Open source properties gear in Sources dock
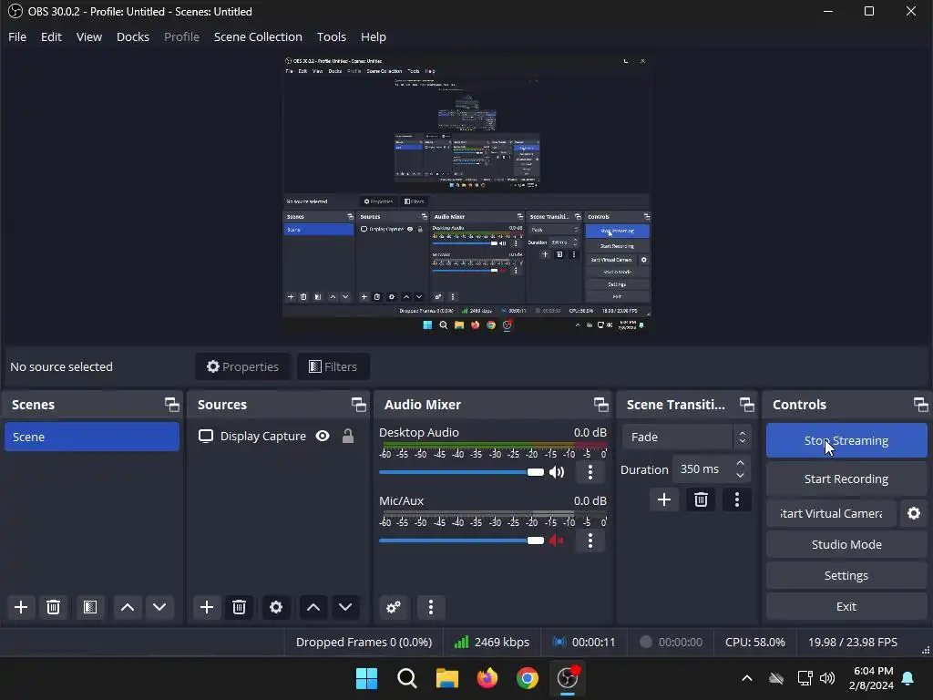The width and height of the screenshot is (933, 700). coord(275,607)
